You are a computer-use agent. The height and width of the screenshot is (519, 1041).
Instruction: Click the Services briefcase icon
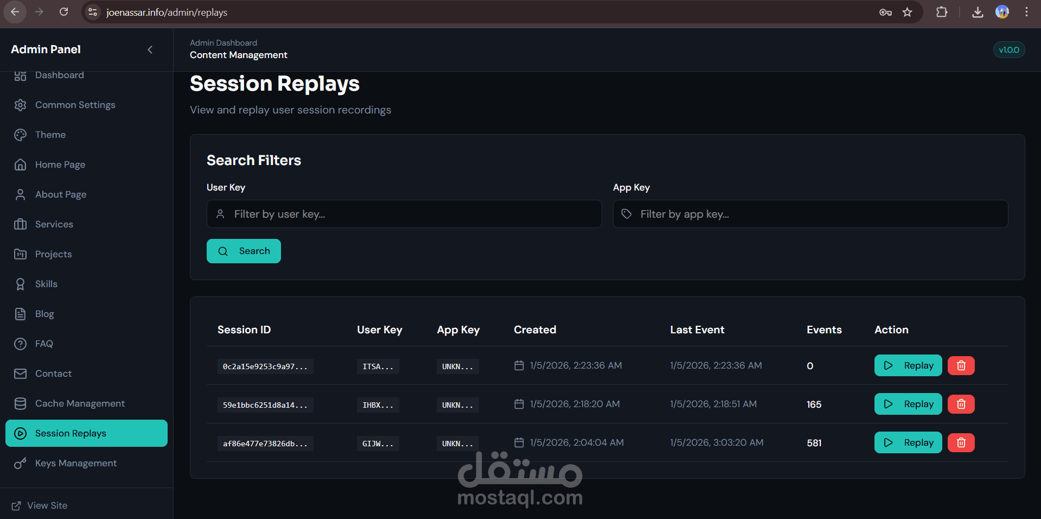(20, 224)
